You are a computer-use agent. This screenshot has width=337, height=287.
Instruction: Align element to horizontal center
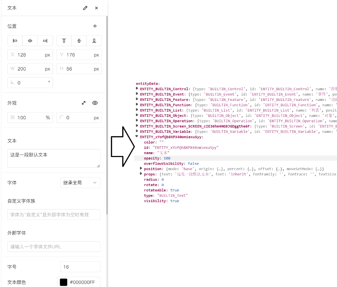point(30,41)
